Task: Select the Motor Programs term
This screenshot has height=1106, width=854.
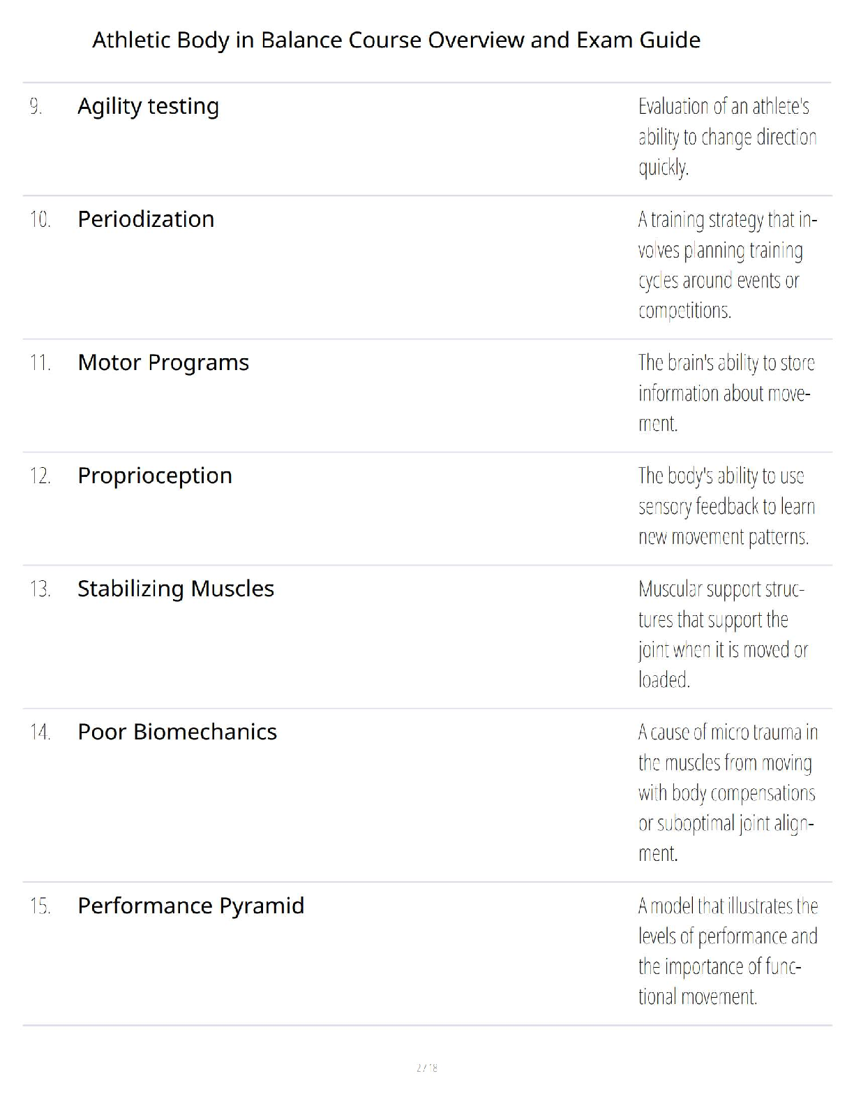Action: point(163,362)
